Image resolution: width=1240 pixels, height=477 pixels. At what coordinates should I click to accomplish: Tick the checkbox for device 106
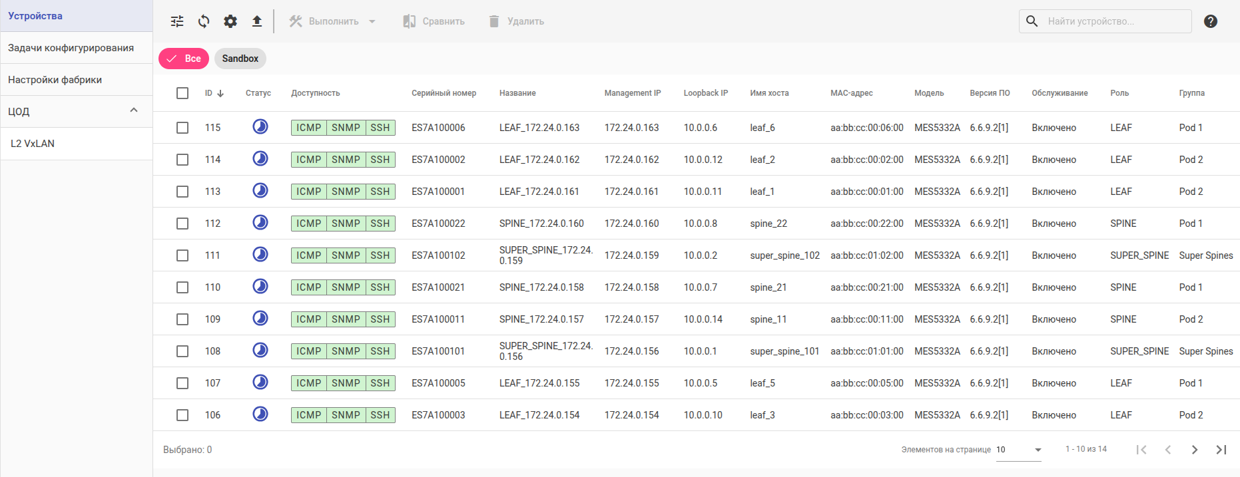182,415
